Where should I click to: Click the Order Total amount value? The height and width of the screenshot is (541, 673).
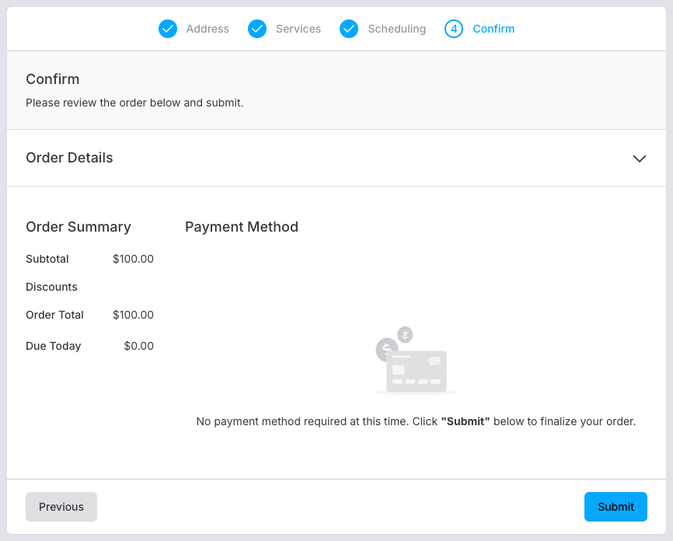pos(133,315)
